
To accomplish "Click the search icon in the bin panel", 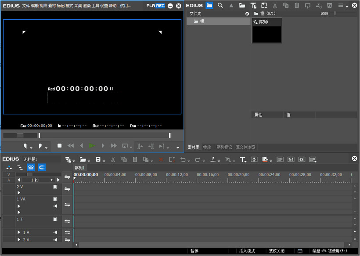I will click(x=220, y=6).
